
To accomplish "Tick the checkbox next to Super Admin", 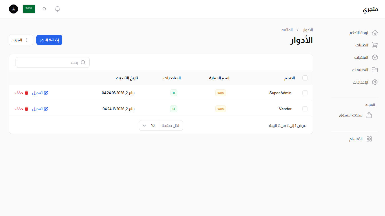I will tap(305, 93).
